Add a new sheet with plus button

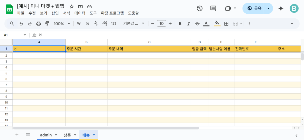pos(17,135)
